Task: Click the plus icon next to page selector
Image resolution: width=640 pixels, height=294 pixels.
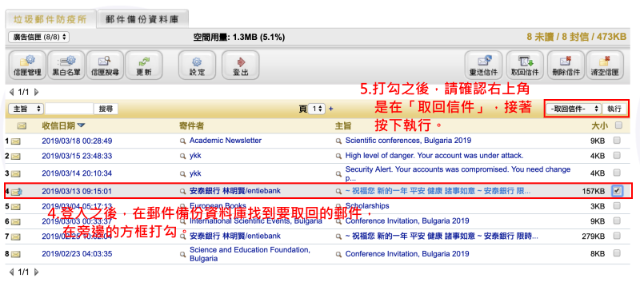Action: 330,109
